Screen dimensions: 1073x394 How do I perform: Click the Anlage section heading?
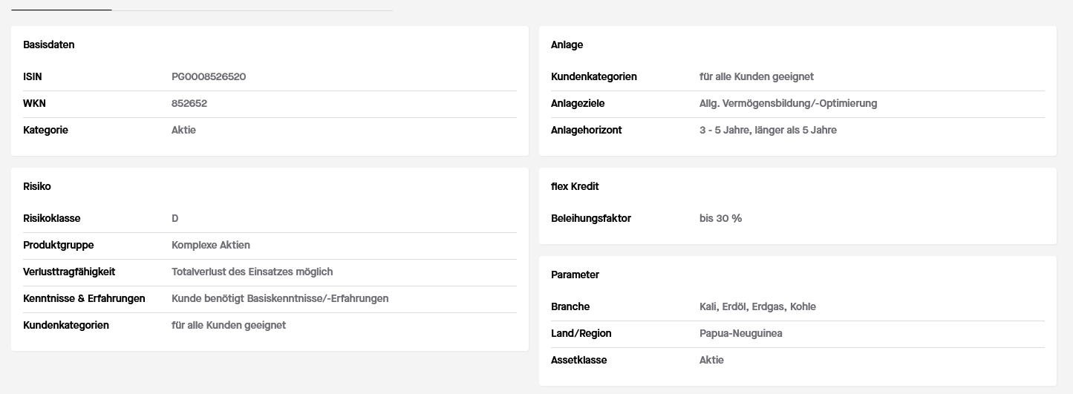(x=567, y=45)
